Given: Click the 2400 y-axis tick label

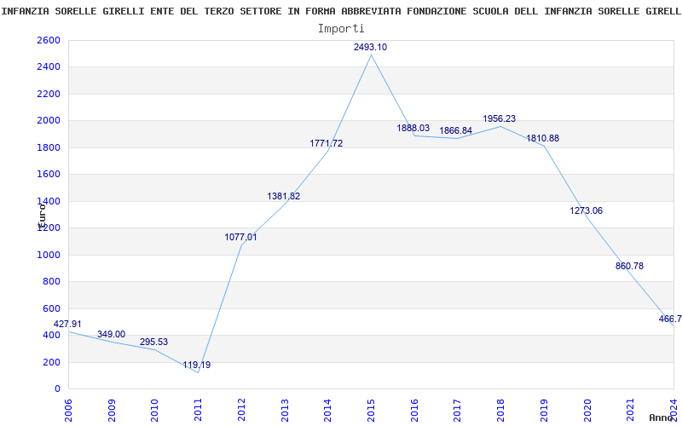Looking at the screenshot, I should (49, 67).
